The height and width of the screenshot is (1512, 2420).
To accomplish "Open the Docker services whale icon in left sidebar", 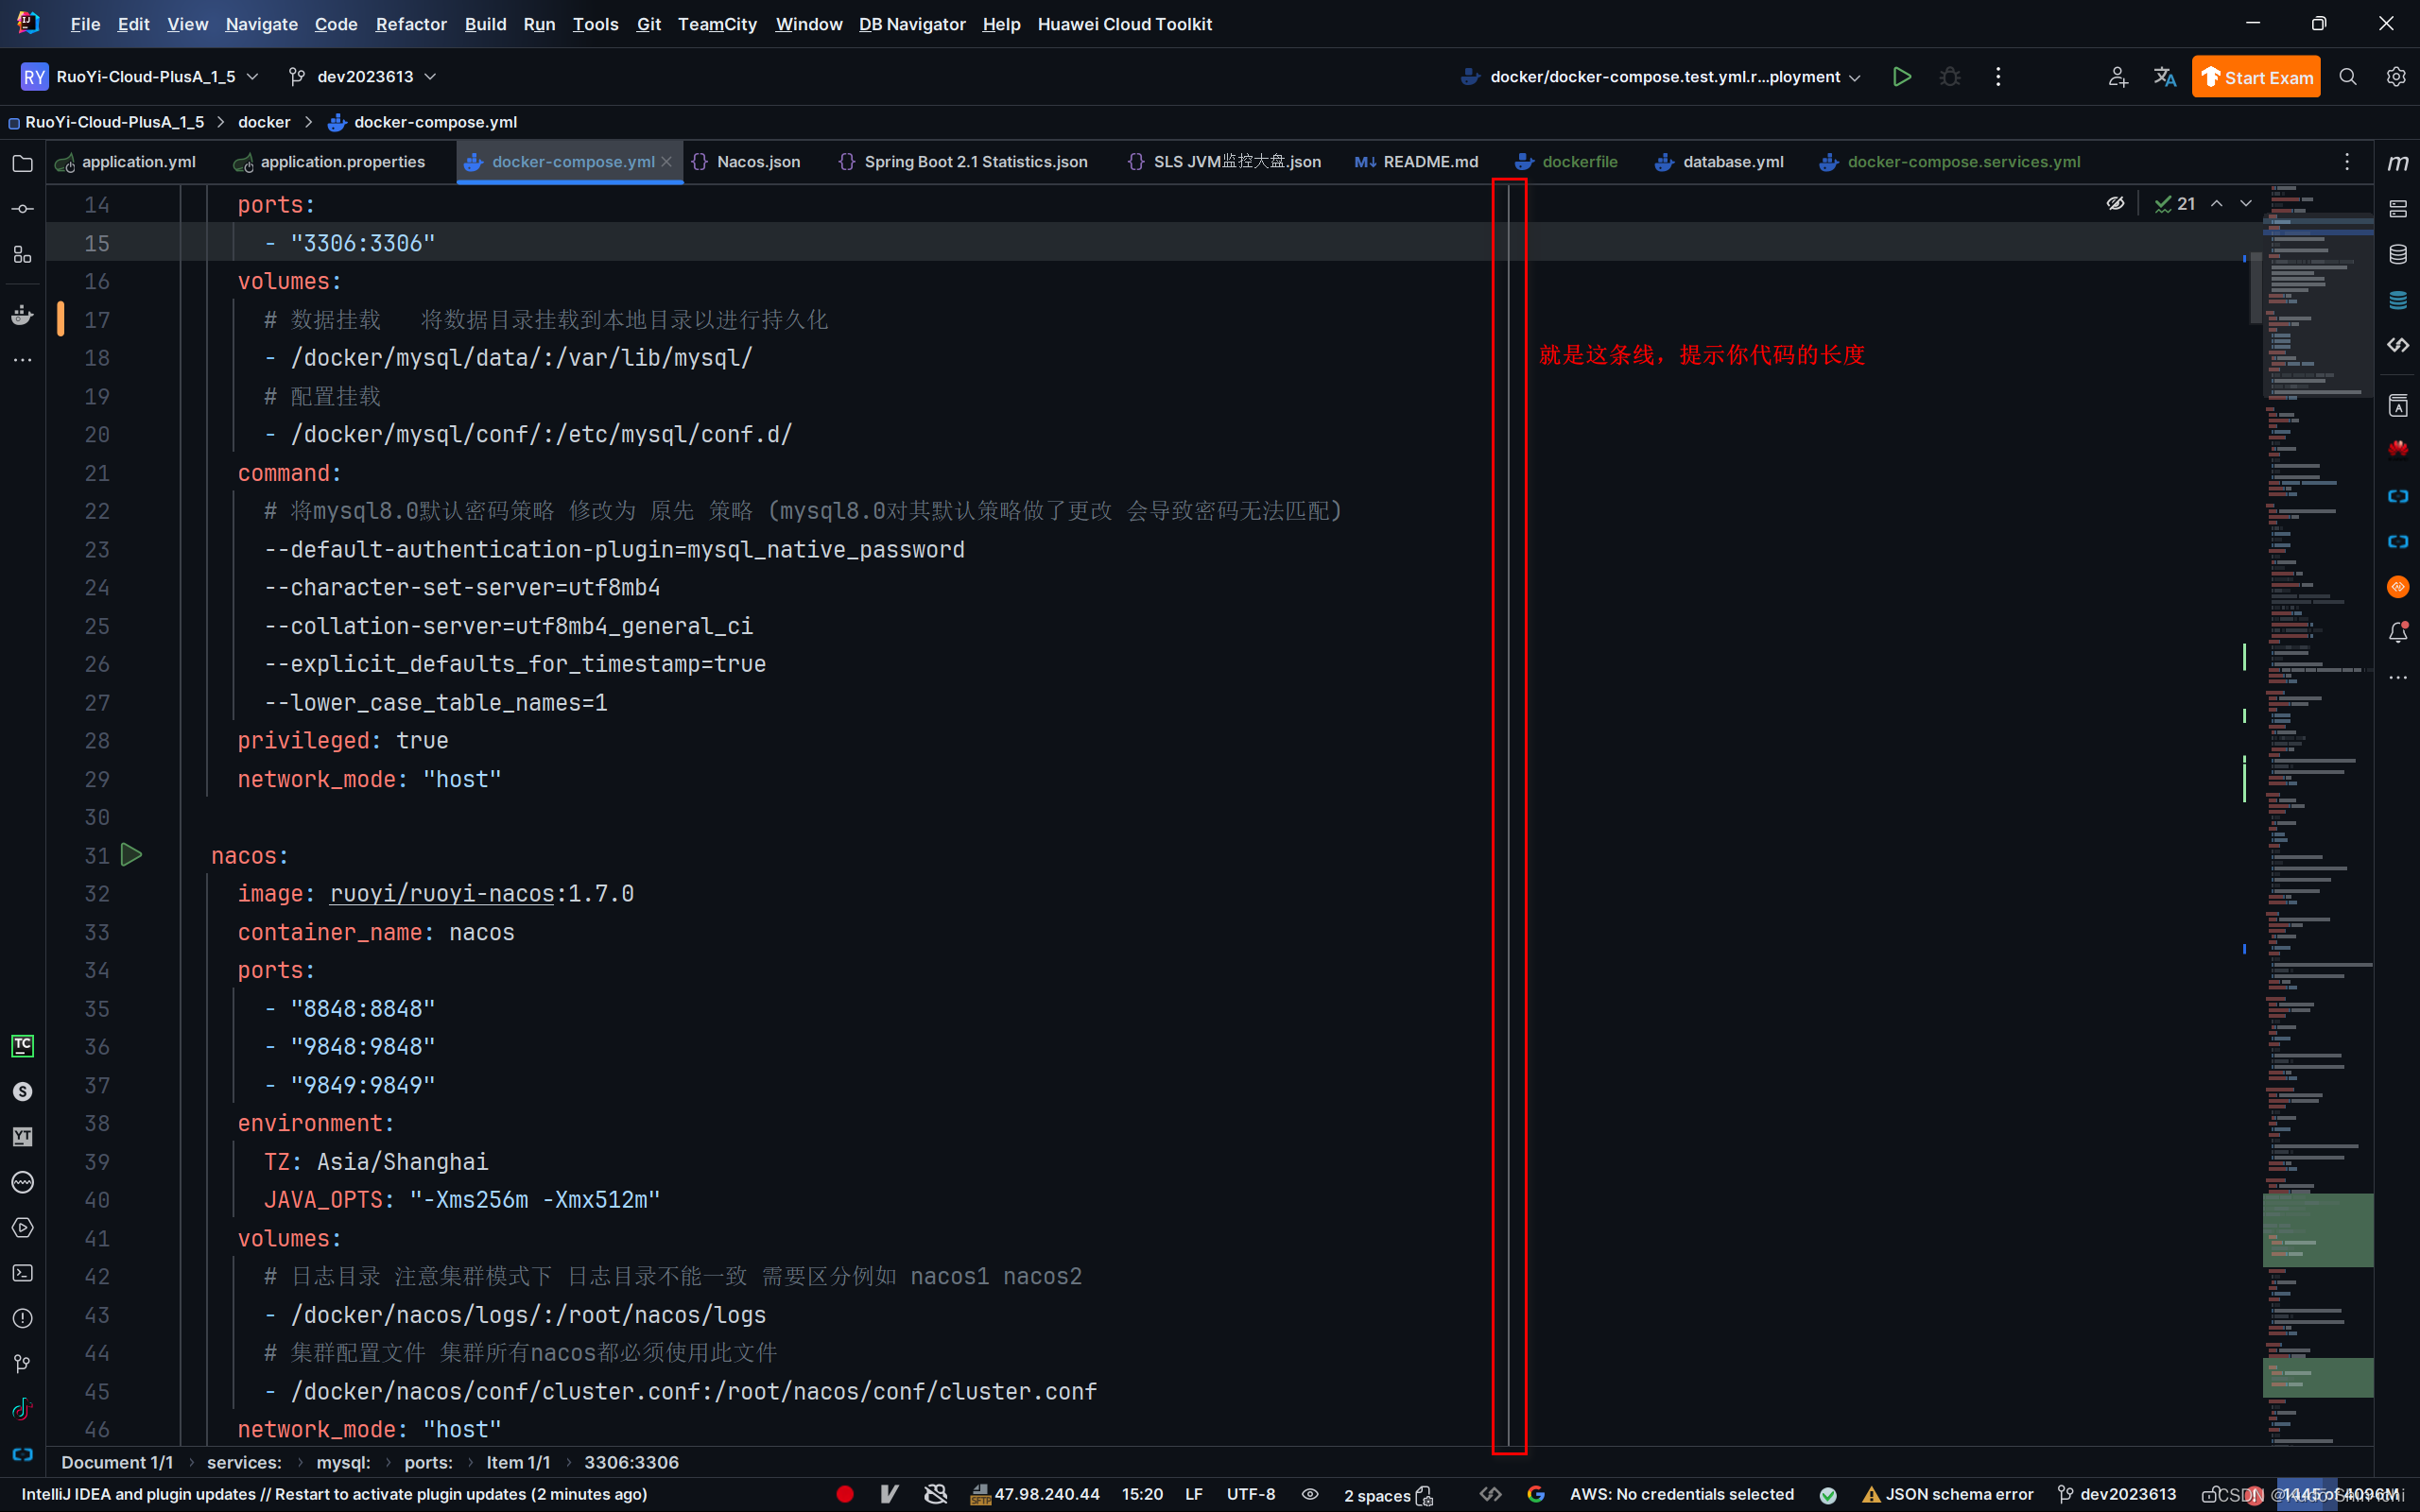I will tap(22, 315).
